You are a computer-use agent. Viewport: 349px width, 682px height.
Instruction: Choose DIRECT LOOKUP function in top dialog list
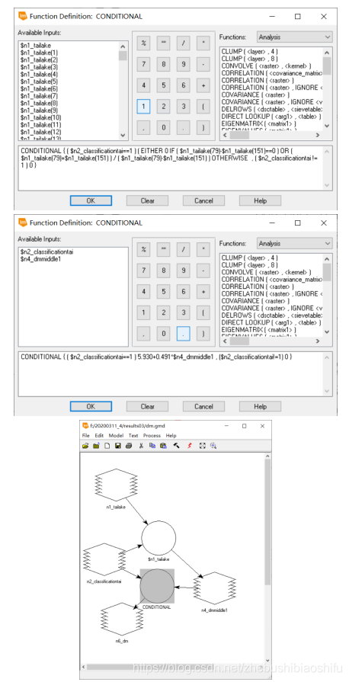click(271, 117)
